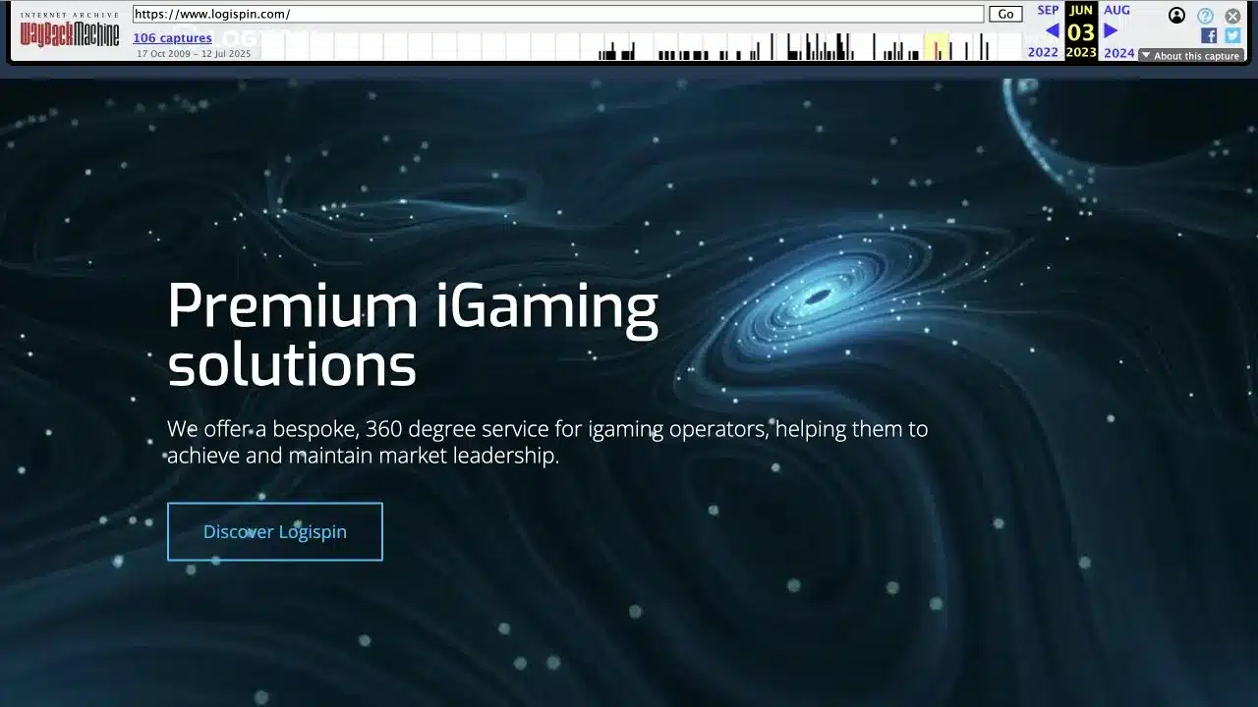This screenshot has height=707, width=1258.
Task: Open the user account icon
Action: tap(1176, 15)
